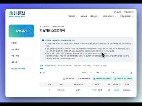This screenshot has height=106, width=142.
Task: Expand the 알림마당 navigation menu
Action: [72, 16]
